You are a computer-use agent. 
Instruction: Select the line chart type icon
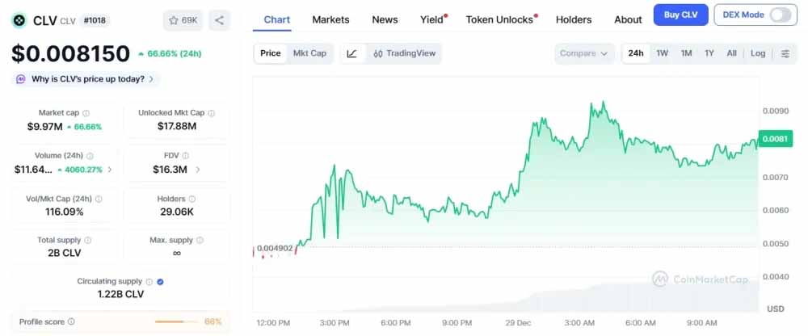pyautogui.click(x=352, y=53)
